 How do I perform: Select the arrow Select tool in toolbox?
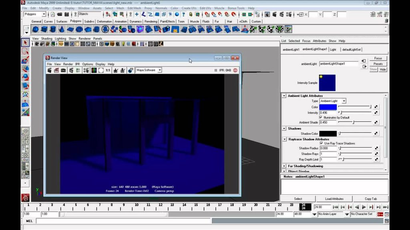(x=25, y=42)
